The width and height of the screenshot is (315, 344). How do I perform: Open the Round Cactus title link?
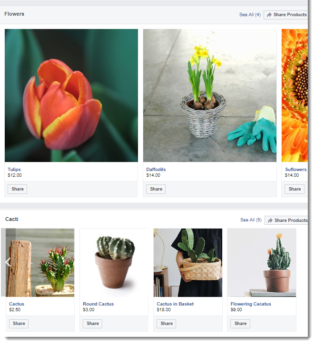coord(98,304)
